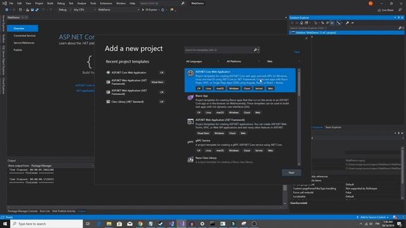Image resolution: width=406 pixels, height=228 pixels.
Task: Click the Blazor App template icon
Action: [190, 98]
